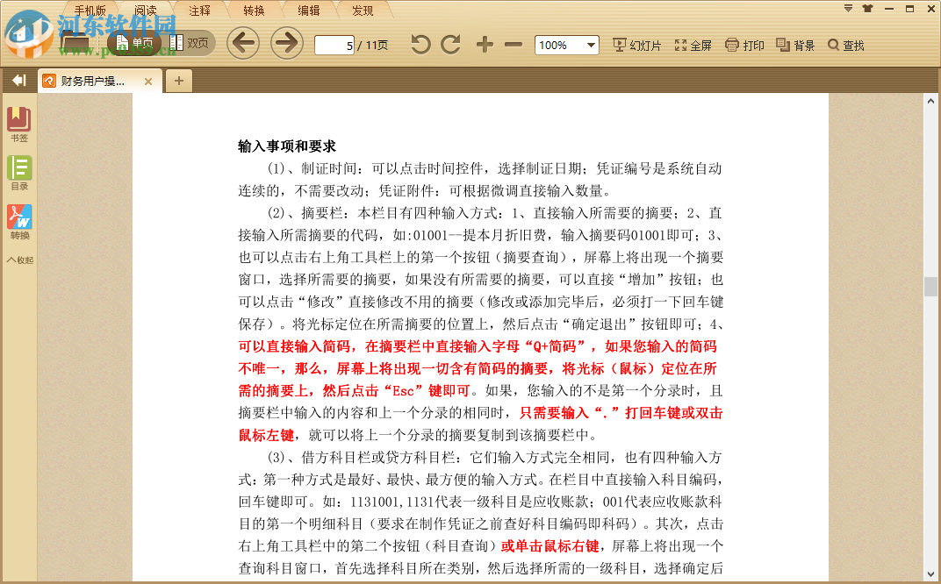This screenshot has width=941, height=584.
Task: Launch the PDF to Word 转换 tool
Action: (18, 217)
